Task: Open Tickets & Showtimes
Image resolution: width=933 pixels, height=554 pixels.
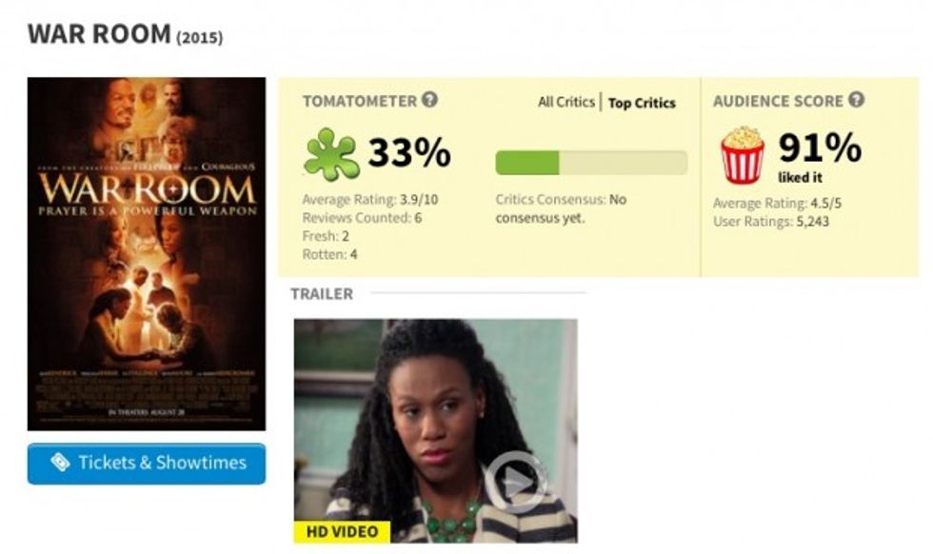Action: 147,464
